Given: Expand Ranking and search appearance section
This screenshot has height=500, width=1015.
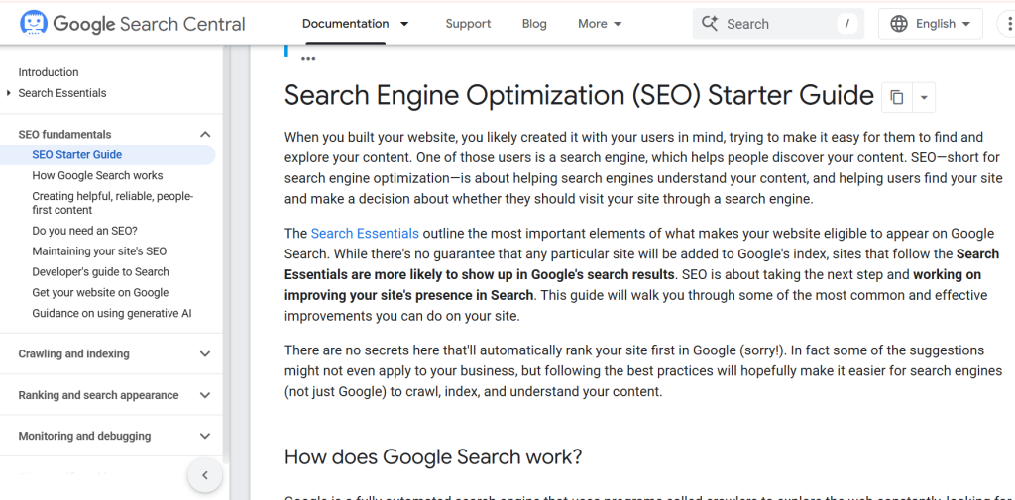Looking at the screenshot, I should coord(205,395).
